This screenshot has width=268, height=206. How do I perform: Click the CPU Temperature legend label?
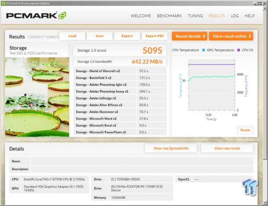coord(185,50)
